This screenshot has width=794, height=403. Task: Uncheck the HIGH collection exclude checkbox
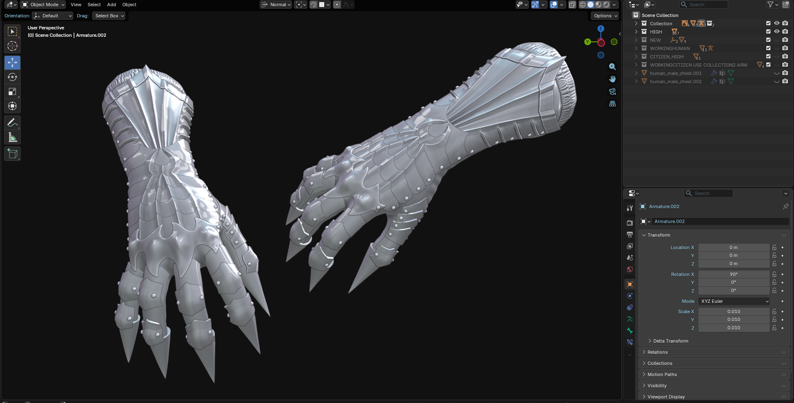click(x=768, y=32)
